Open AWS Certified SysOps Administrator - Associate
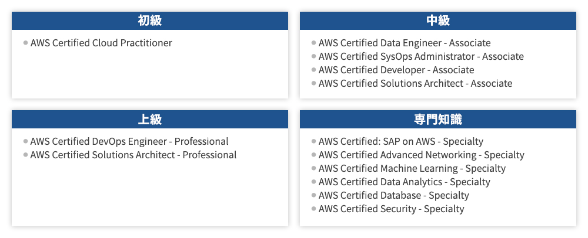Screen dimensions: 588x238 point(421,56)
